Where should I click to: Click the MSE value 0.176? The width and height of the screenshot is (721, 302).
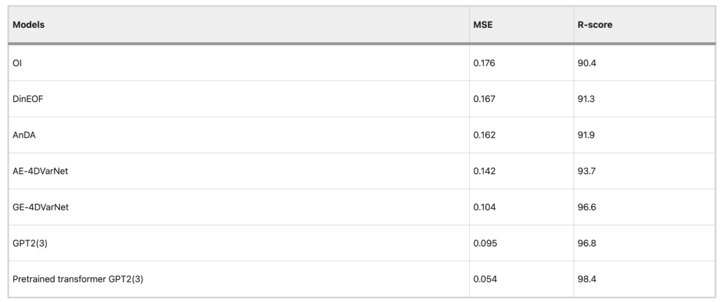point(484,63)
